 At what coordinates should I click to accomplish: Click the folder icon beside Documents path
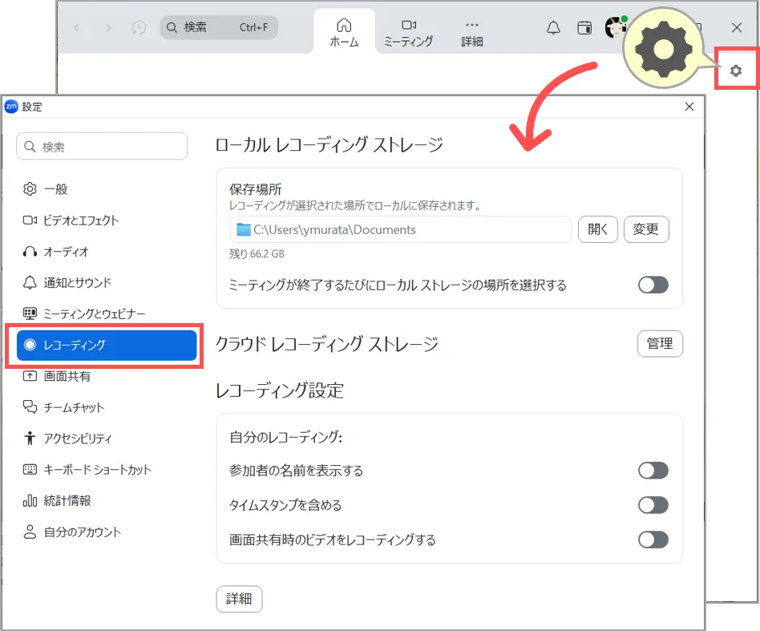point(244,229)
